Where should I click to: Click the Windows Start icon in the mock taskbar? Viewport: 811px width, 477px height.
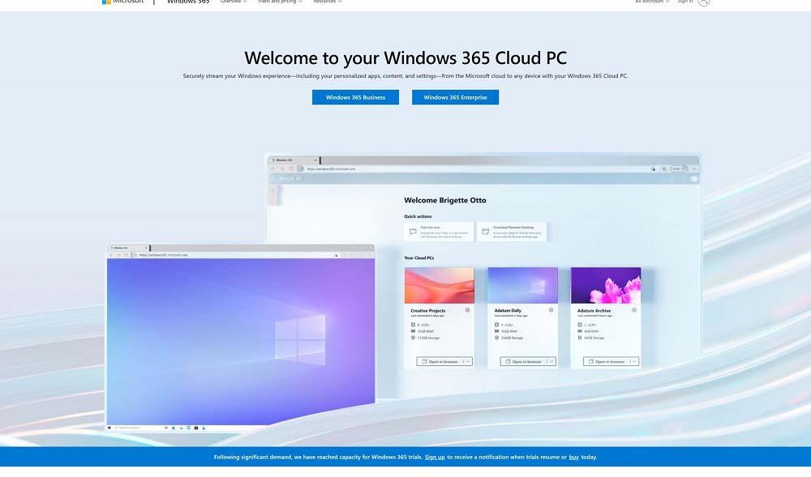[x=110, y=427]
